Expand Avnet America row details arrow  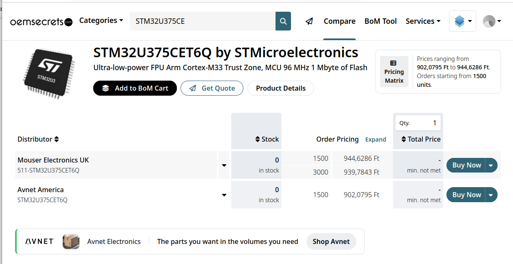pyautogui.click(x=224, y=195)
